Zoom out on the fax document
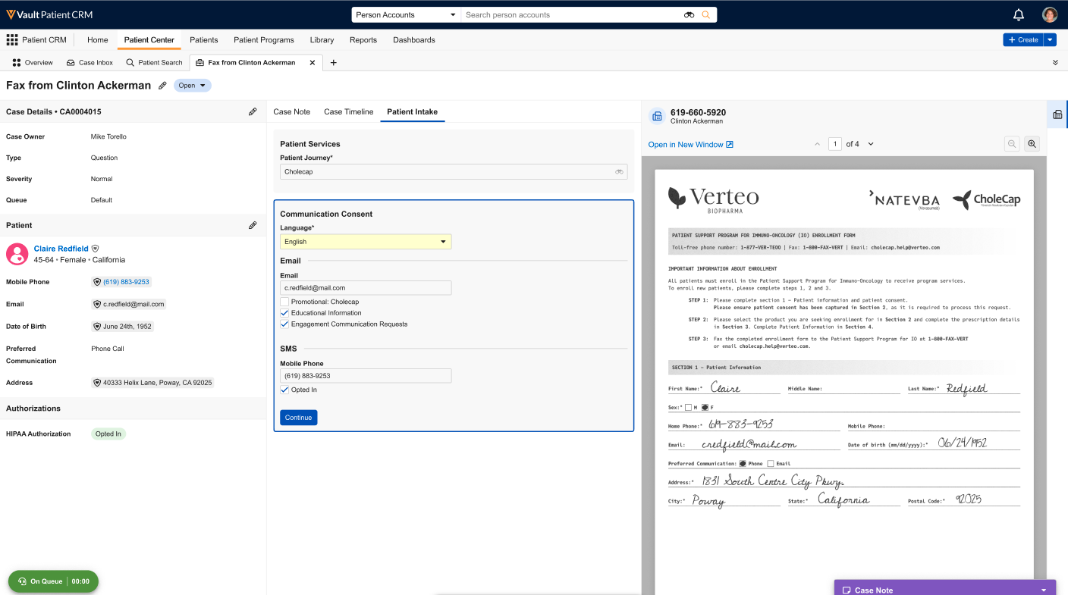 (1012, 144)
